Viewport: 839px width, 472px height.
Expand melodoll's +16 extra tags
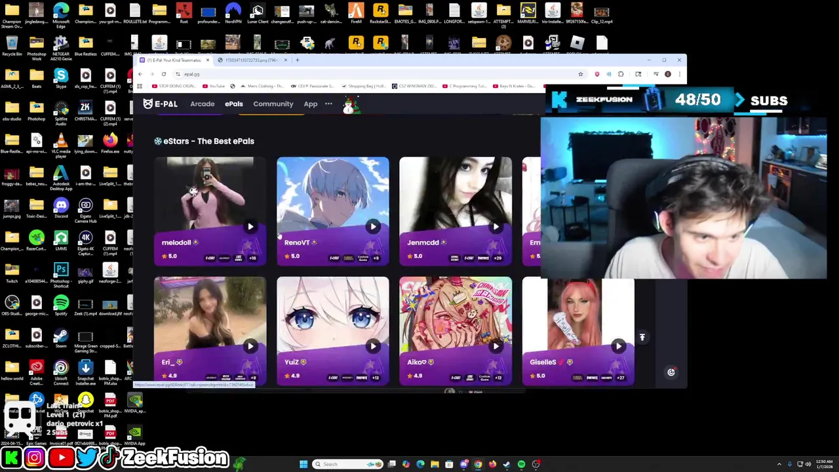[x=253, y=258]
